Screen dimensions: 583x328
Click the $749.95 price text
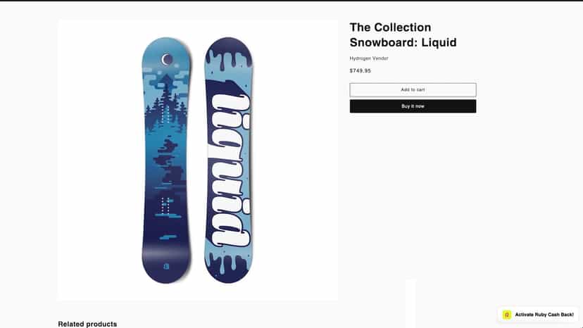click(360, 70)
